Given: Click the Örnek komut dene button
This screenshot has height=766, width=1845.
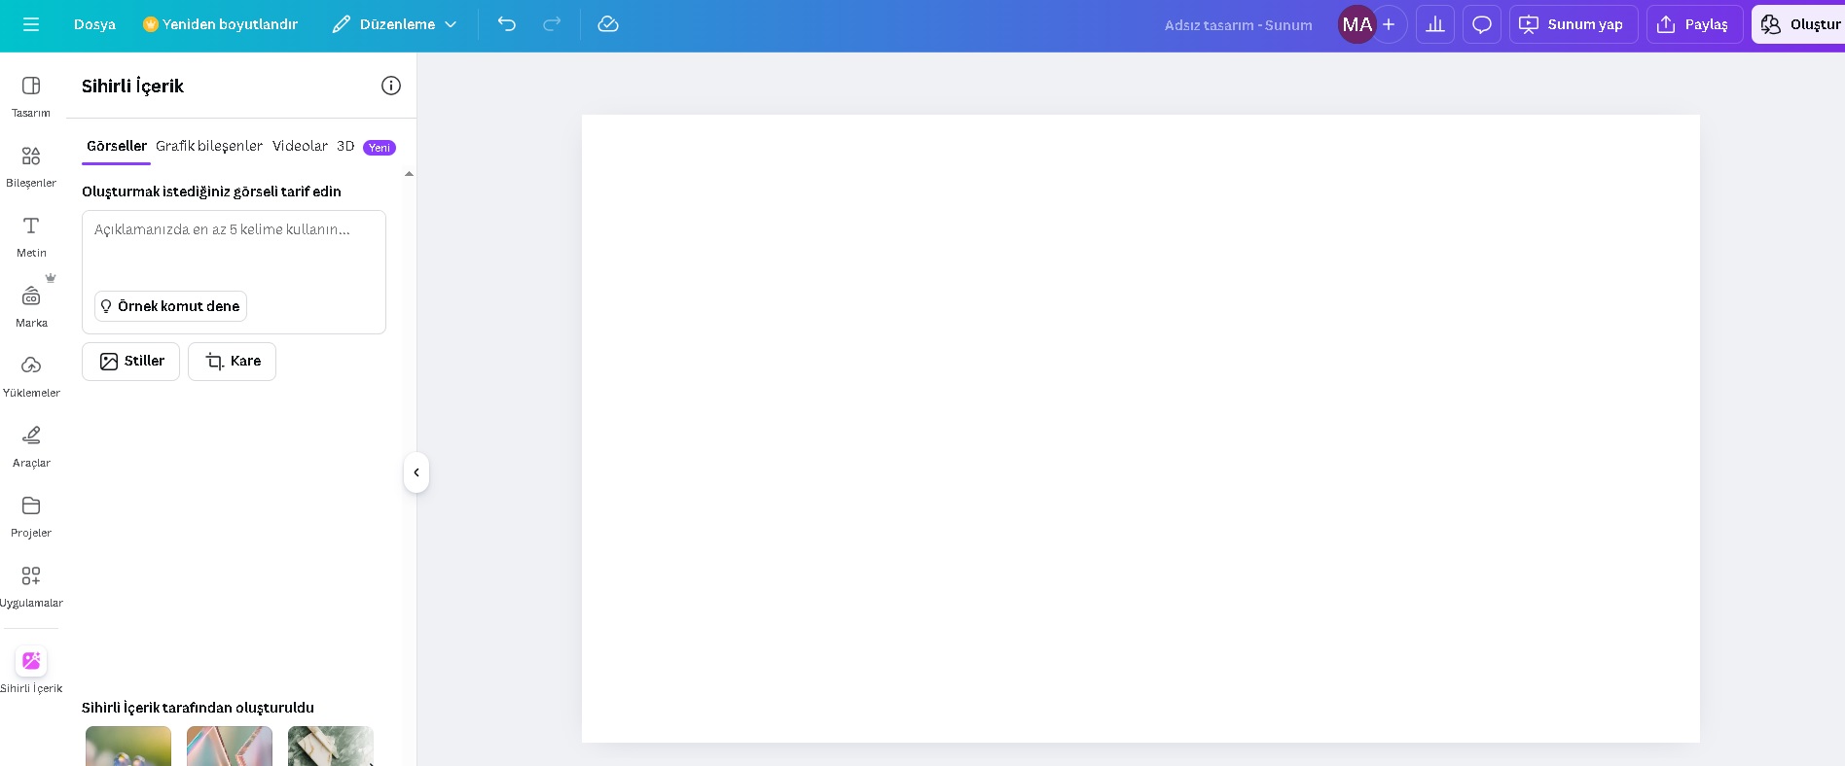Looking at the screenshot, I should (170, 306).
